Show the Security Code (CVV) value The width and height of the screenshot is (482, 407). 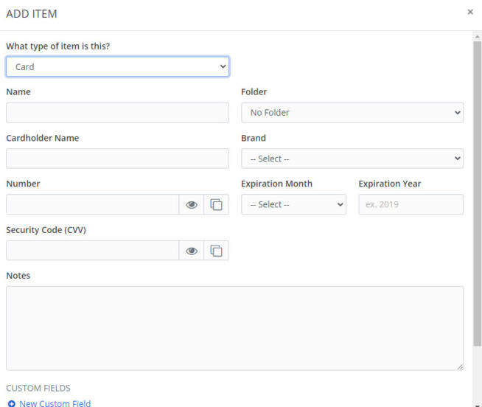pyautogui.click(x=192, y=251)
